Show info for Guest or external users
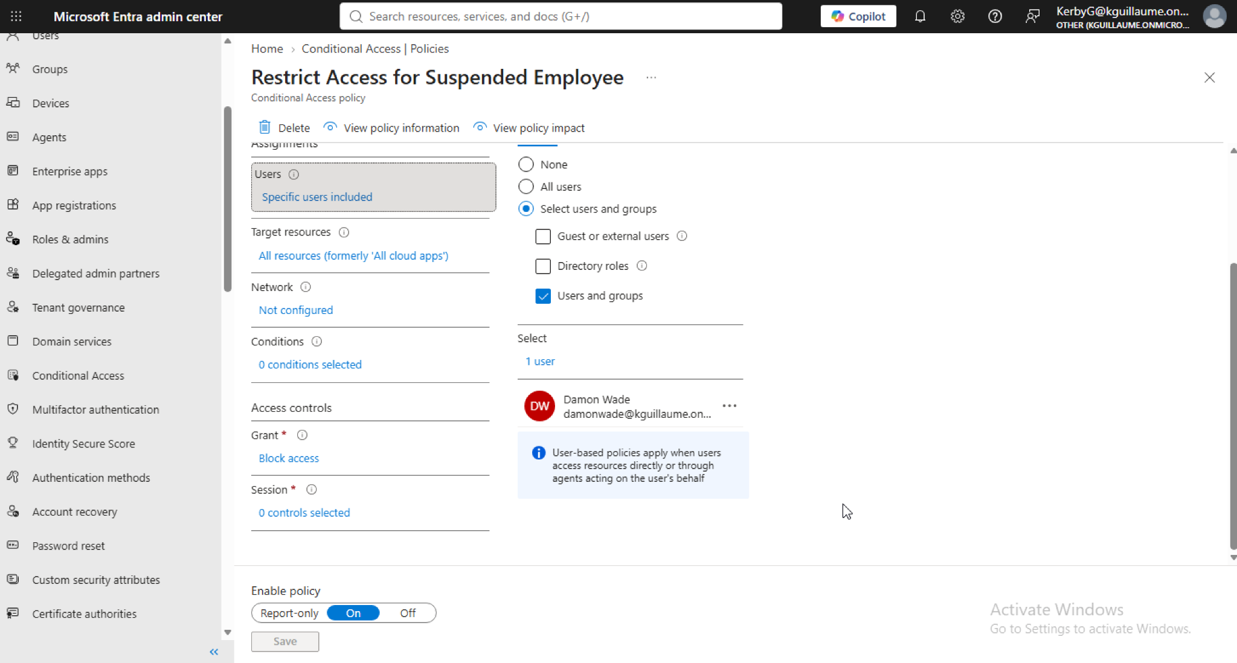 [x=682, y=236]
